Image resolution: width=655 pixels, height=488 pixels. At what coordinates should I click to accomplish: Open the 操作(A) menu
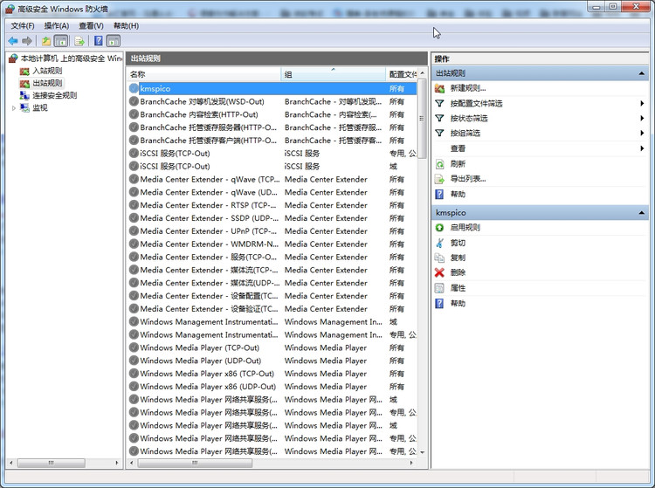[x=56, y=25]
